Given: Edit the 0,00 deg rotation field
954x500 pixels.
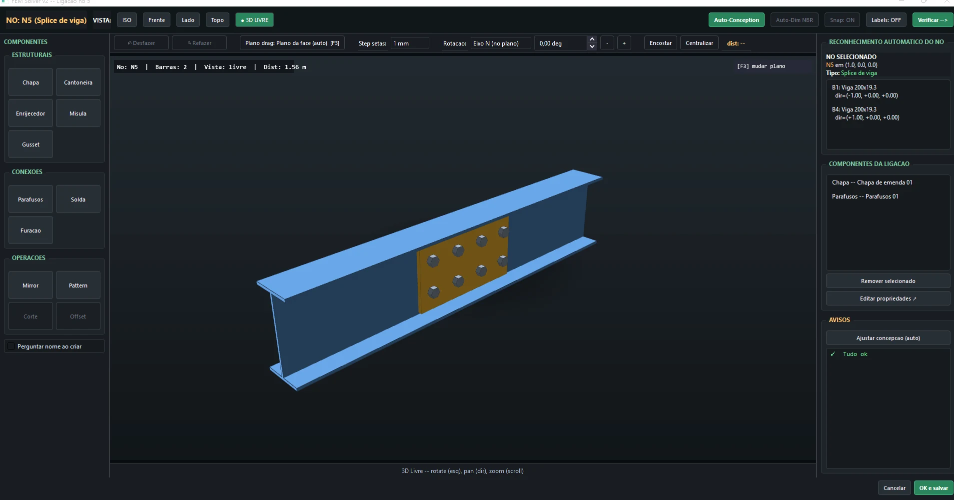Looking at the screenshot, I should point(561,43).
